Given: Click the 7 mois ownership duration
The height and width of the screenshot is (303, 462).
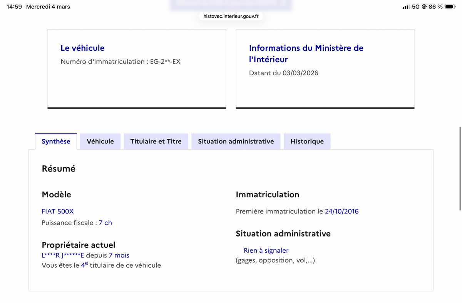Looking at the screenshot, I should (119, 255).
